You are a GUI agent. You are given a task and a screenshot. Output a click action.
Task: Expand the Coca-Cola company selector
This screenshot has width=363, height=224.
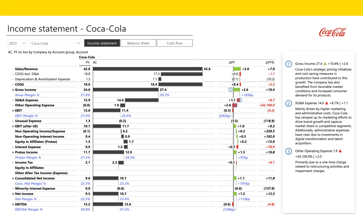tap(56, 43)
